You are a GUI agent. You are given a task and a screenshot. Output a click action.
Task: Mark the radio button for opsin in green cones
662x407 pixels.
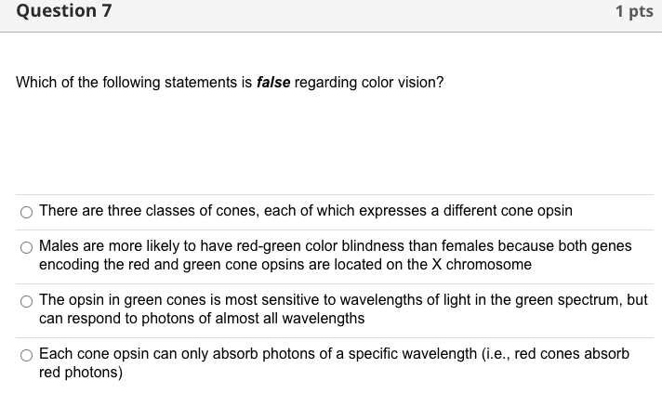26,302
